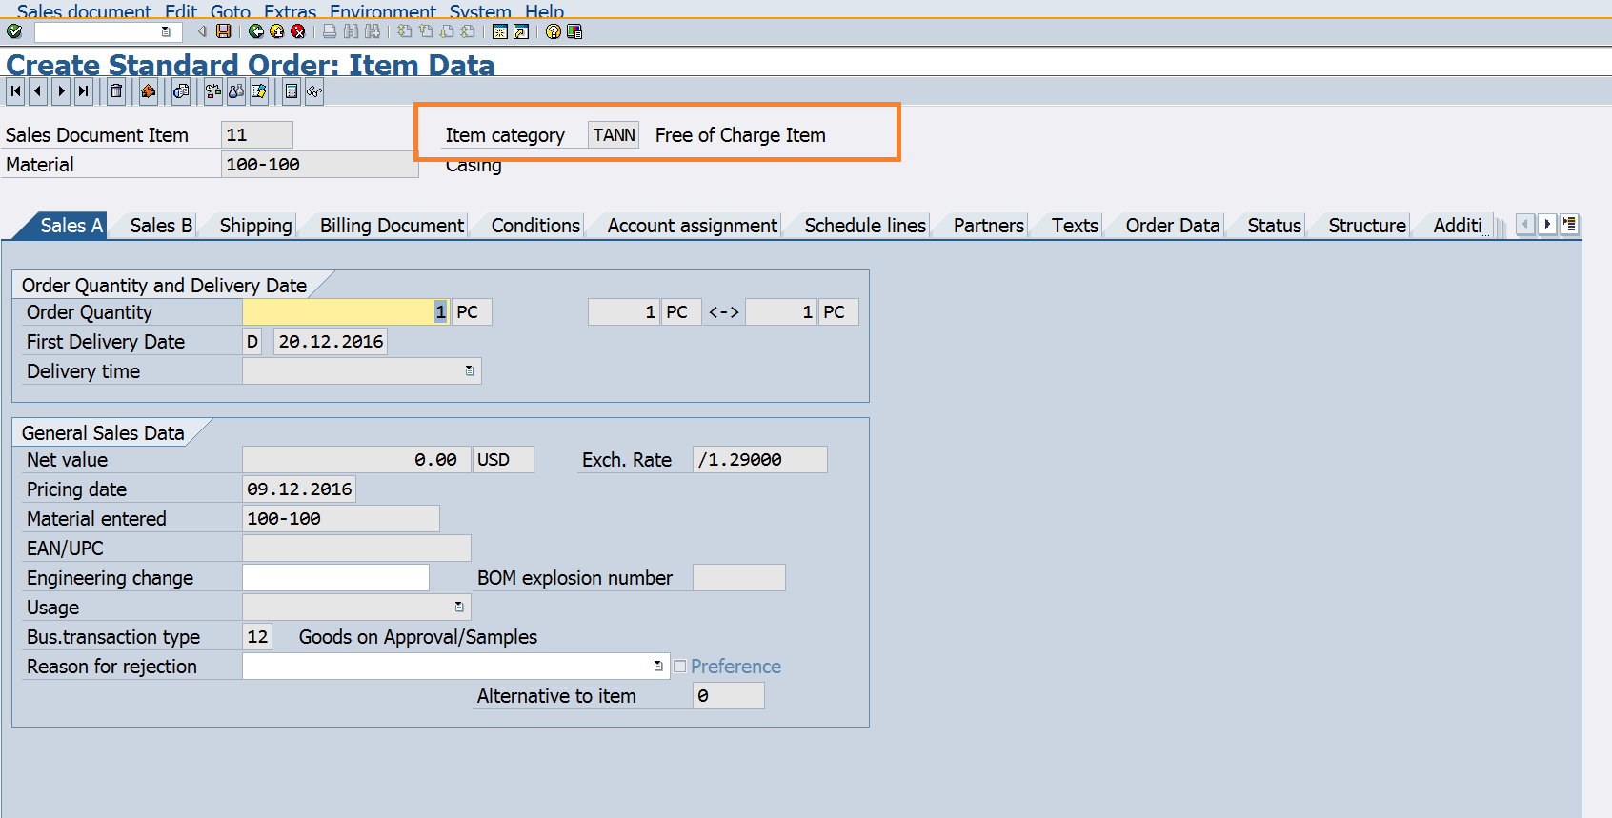Switch to the Schedule lines tab
Image resolution: width=1612 pixels, height=818 pixels.
(865, 226)
